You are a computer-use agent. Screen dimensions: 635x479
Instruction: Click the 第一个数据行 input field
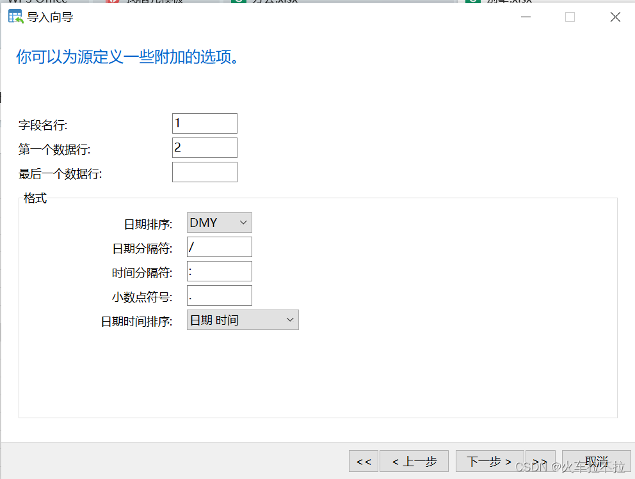204,148
